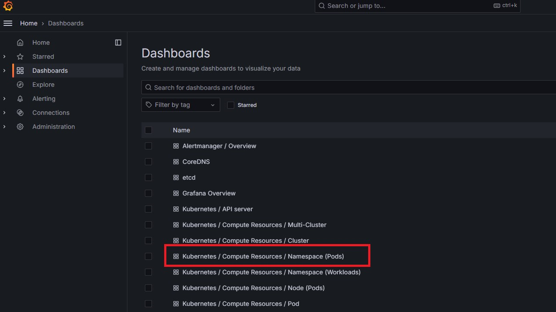Click the dashboard icon beside Compute Resources / Cluster
Image resolution: width=556 pixels, height=312 pixels.
pyautogui.click(x=176, y=241)
